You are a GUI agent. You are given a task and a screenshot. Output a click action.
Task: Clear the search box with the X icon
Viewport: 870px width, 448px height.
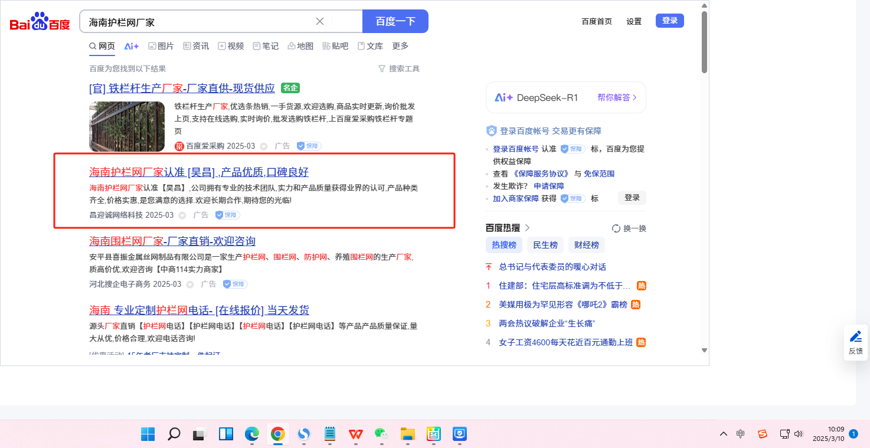click(x=320, y=22)
